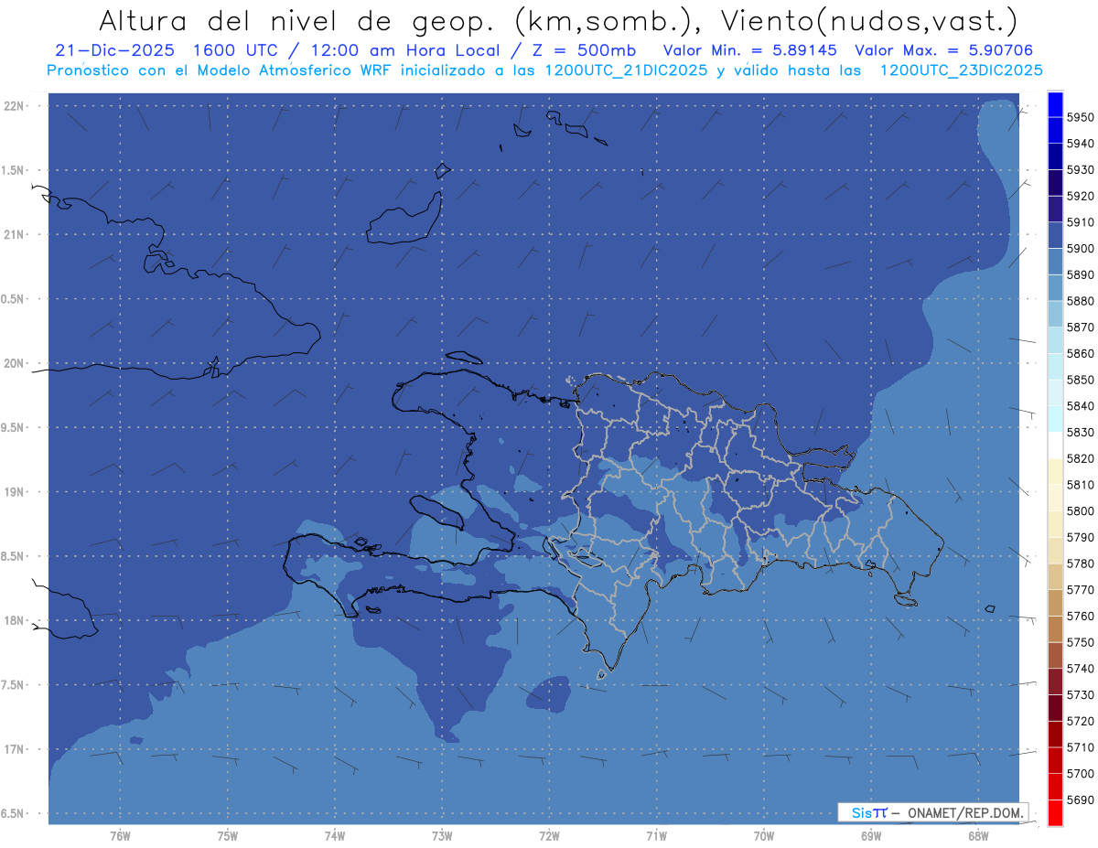This screenshot has height=848, width=1098.
Task: Click the '5800' colorbar label
Action: coord(1080,511)
